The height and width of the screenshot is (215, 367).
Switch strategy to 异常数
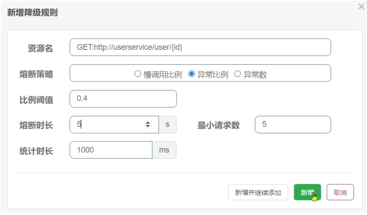(237, 74)
